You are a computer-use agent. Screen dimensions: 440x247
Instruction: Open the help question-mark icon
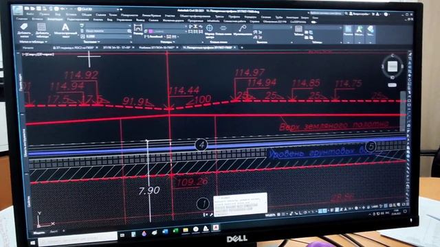pos(386,14)
